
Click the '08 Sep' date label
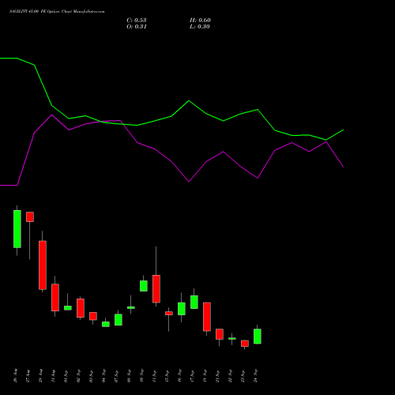click(x=129, y=375)
